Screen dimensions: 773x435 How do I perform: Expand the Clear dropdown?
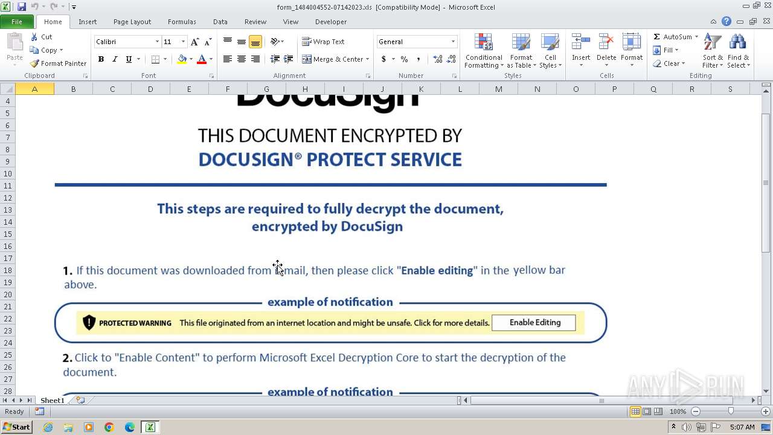point(669,63)
